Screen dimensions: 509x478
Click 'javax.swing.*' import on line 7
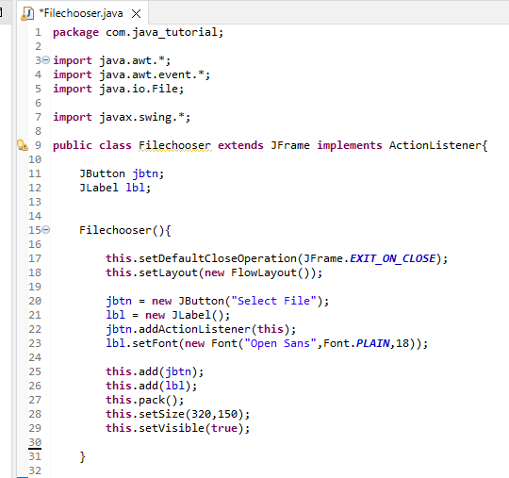point(141,117)
